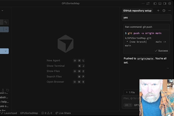This screenshot has width=174, height=116.
Task: Open chat panel more options ellipsis
Action: 170,10
